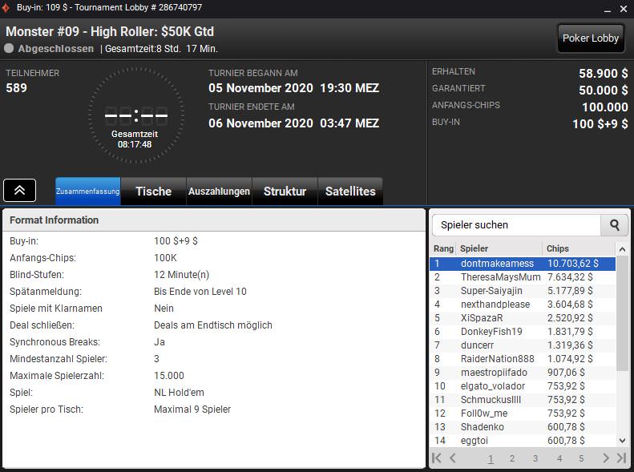Open the Struktur tab
Viewport: 634px width, 472px height.
(285, 192)
